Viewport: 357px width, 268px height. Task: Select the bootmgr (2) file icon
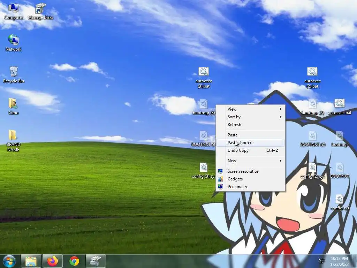click(312, 107)
